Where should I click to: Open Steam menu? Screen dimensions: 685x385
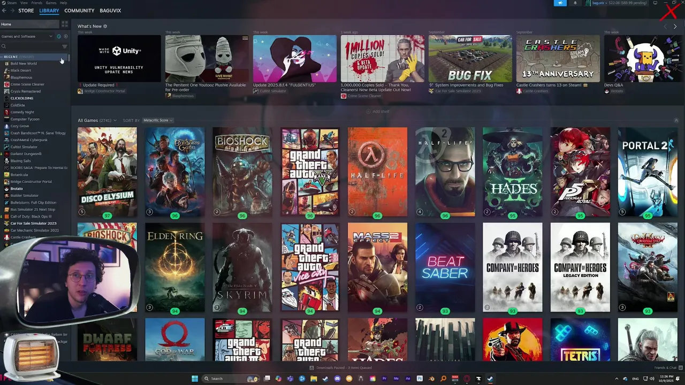click(12, 3)
